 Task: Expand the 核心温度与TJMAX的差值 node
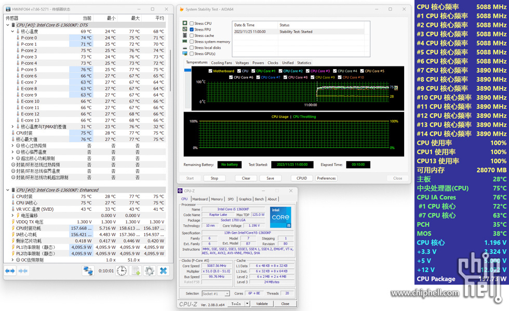[12, 127]
